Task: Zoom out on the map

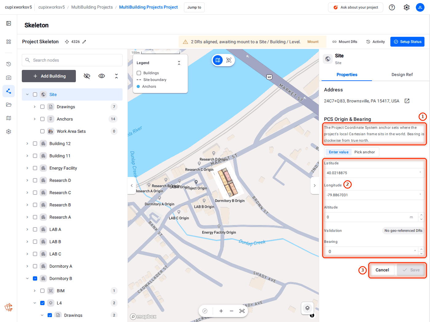Action: click(232, 311)
